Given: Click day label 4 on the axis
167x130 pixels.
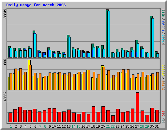Looking at the screenshot, I should point(25,126).
